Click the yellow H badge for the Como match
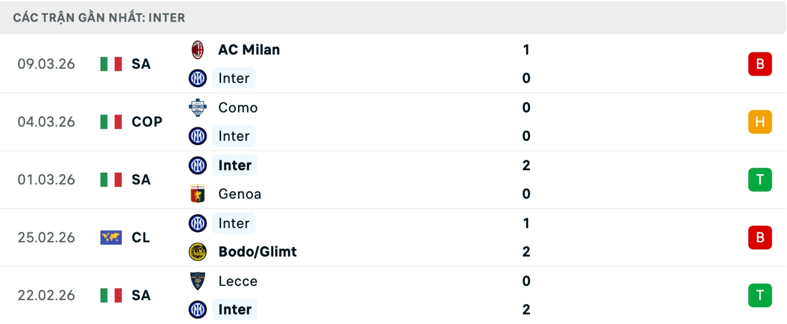The width and height of the screenshot is (787, 324). pos(760,122)
